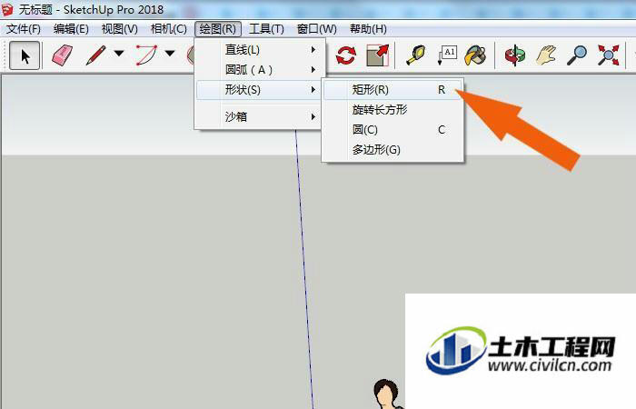
Task: Choose 圆(C) circle command
Action: tap(393, 130)
